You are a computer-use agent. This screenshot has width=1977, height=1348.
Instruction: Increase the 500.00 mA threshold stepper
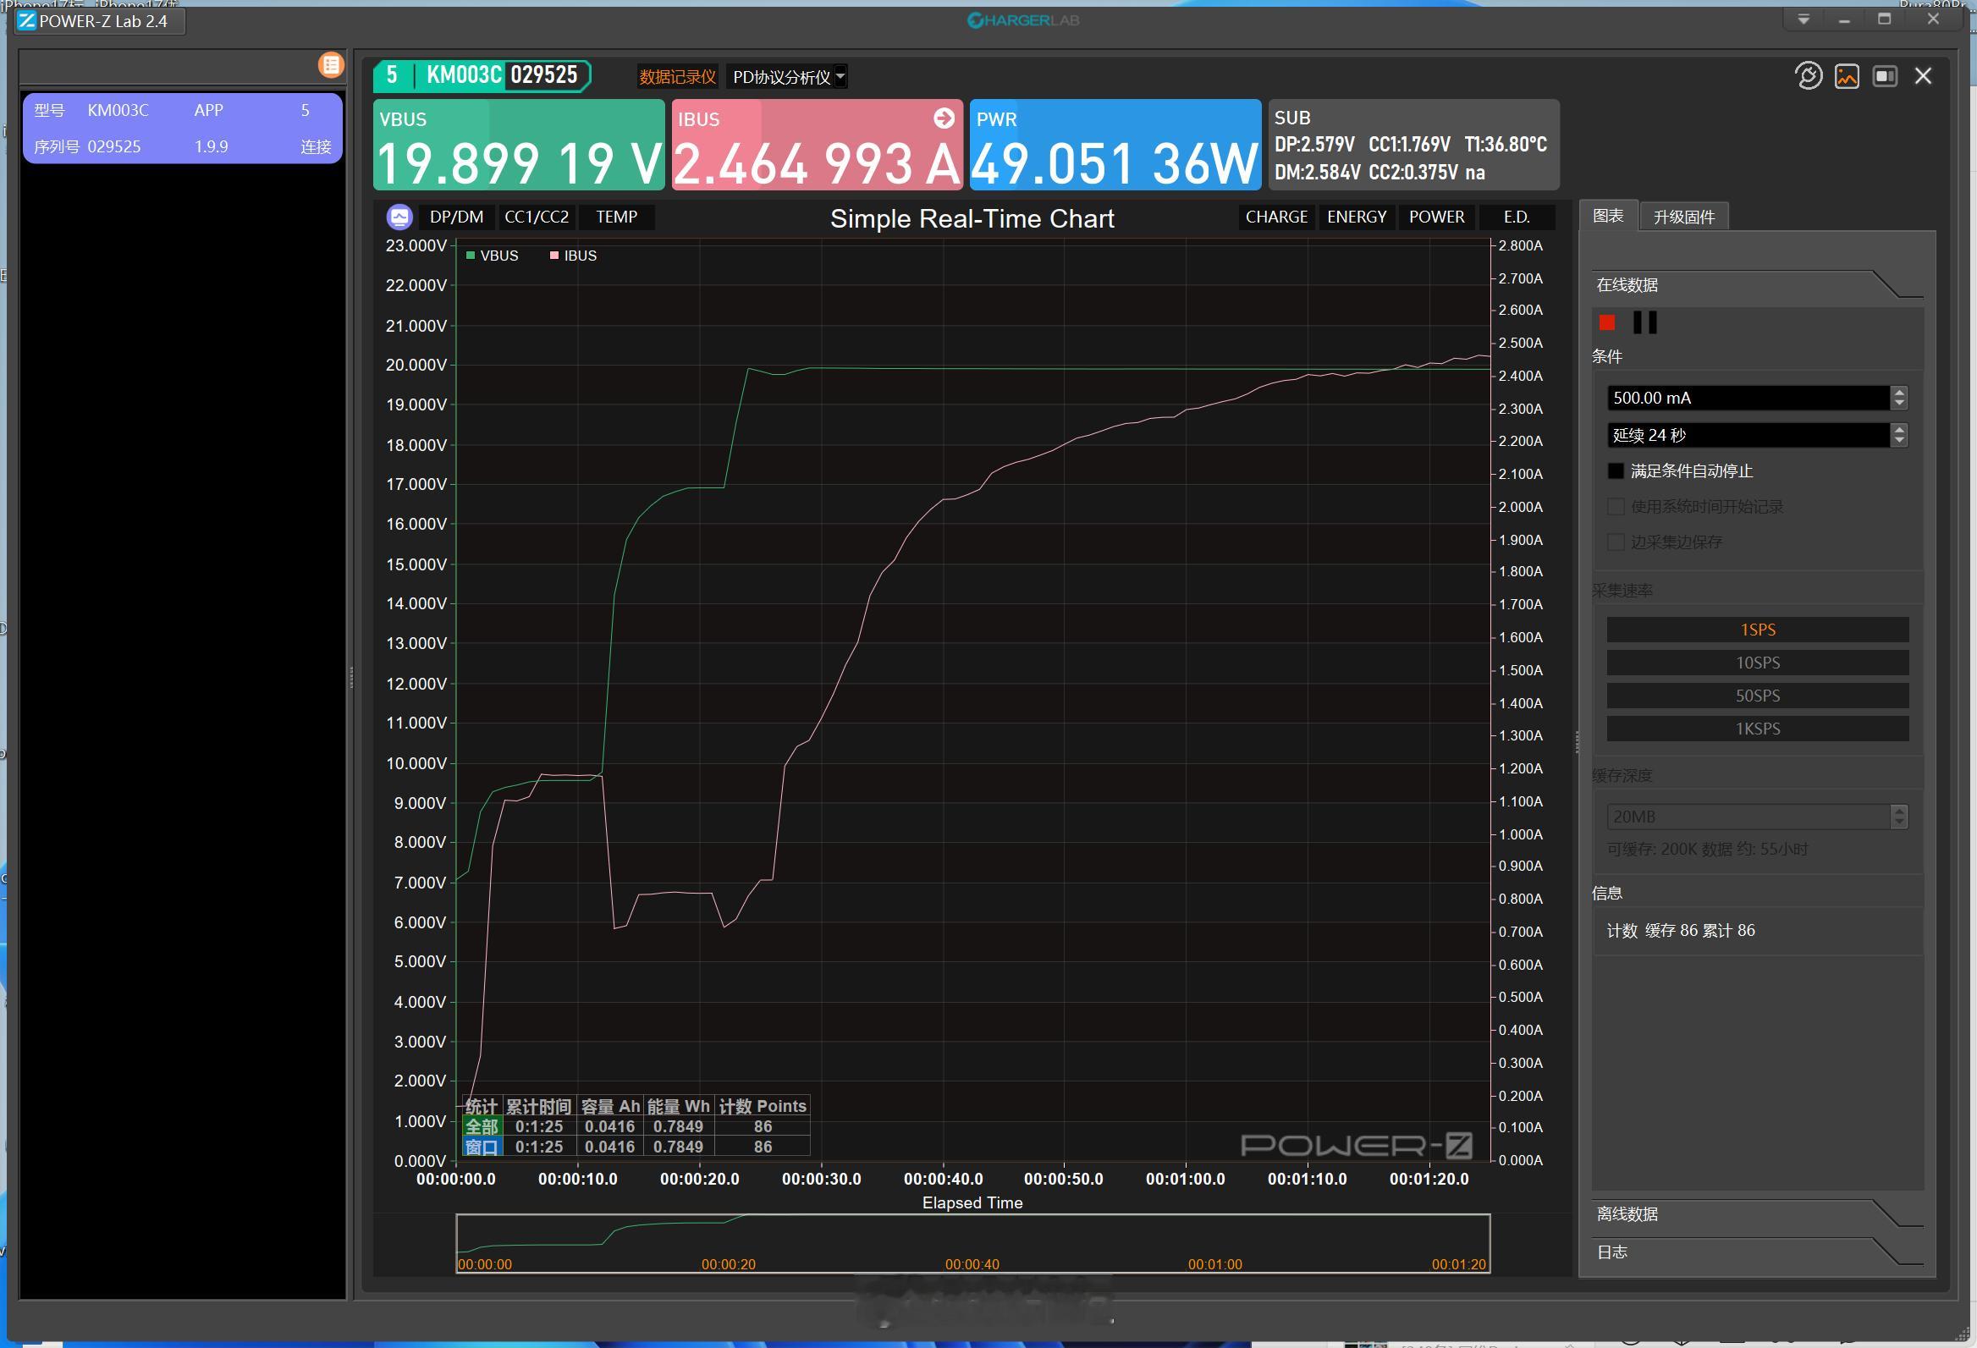coord(1899,392)
